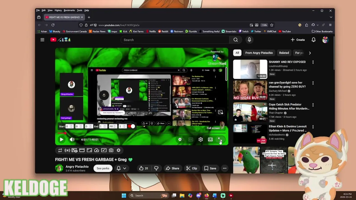The width and height of the screenshot is (356, 200).
Task: Mute the video using the speaker icon
Action: [x=72, y=139]
